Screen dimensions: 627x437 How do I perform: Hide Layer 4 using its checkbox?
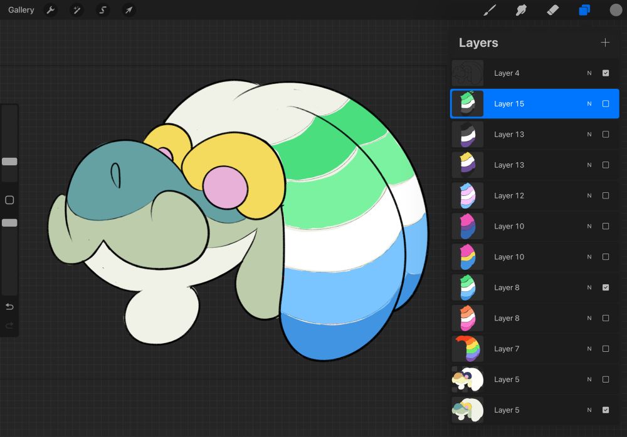pyautogui.click(x=605, y=73)
